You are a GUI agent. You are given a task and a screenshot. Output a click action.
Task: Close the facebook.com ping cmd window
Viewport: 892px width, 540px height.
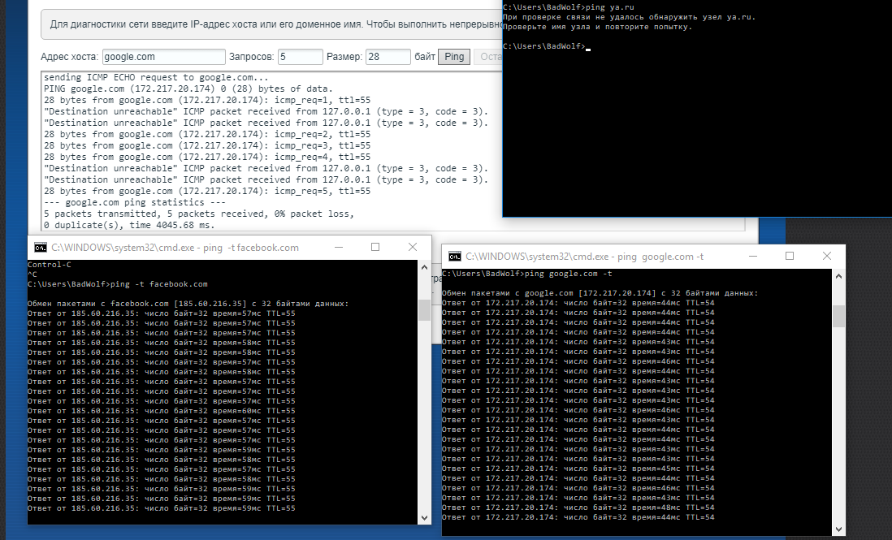coord(413,247)
